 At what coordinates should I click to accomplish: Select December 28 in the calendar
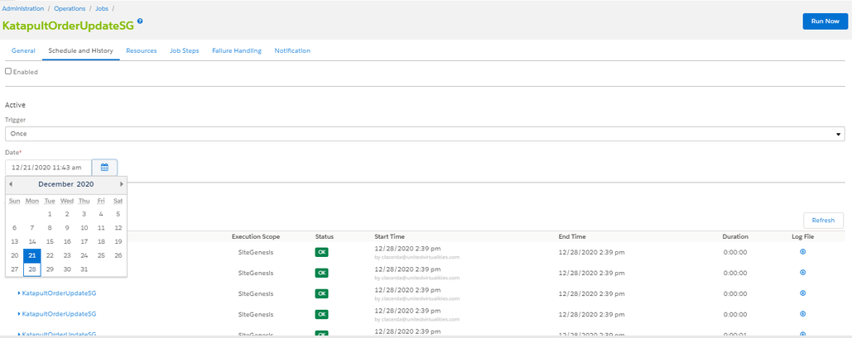point(32,269)
